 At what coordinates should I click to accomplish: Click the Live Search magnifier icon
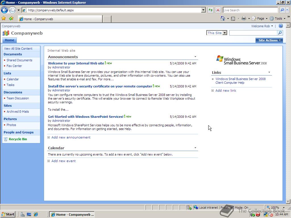click(282, 10)
